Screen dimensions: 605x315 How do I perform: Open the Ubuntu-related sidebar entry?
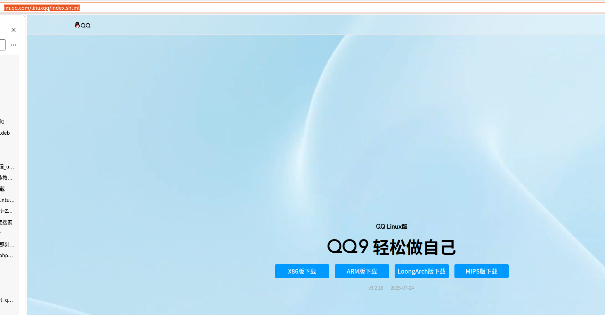[x=6, y=200]
